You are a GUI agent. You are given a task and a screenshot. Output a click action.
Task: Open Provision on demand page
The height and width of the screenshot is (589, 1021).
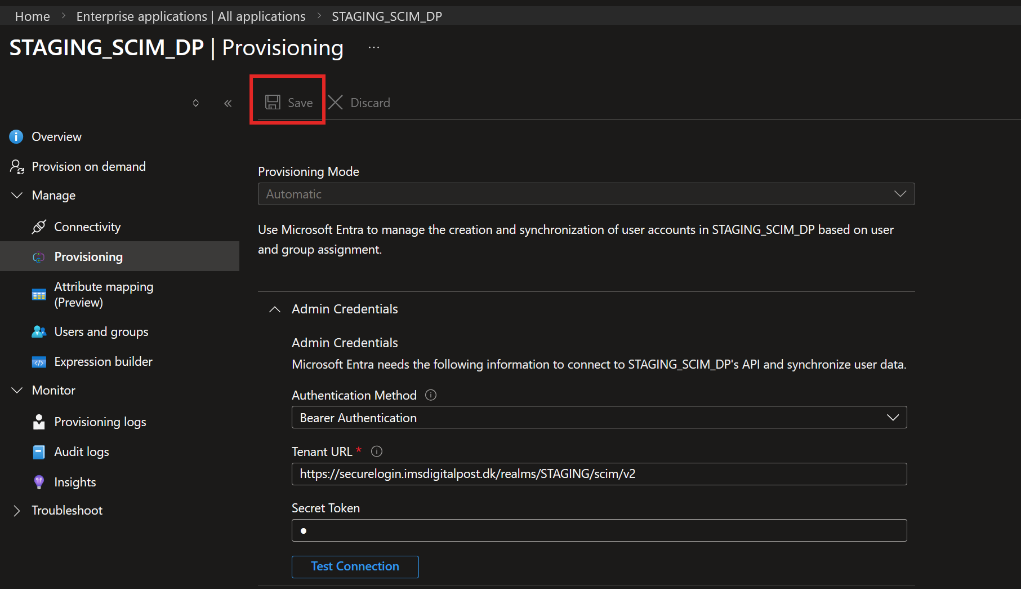88,166
